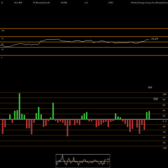Image resolution: width=168 pixels, height=168 pixels.
Task: Click the -100 label on the MR axis
Action: [x=165, y=148]
